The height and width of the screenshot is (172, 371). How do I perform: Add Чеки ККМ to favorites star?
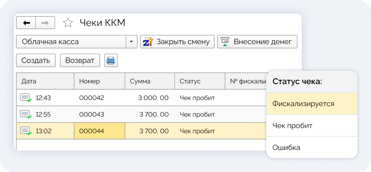coord(68,23)
